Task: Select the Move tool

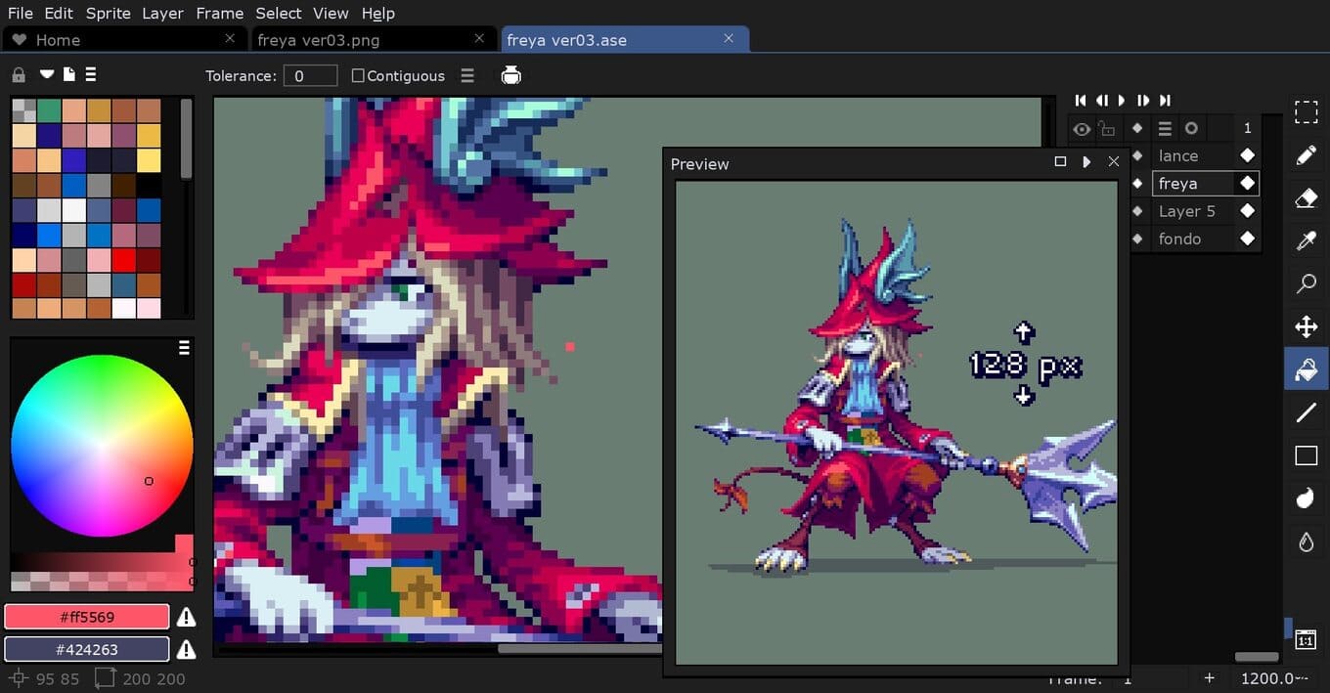Action: [x=1306, y=326]
